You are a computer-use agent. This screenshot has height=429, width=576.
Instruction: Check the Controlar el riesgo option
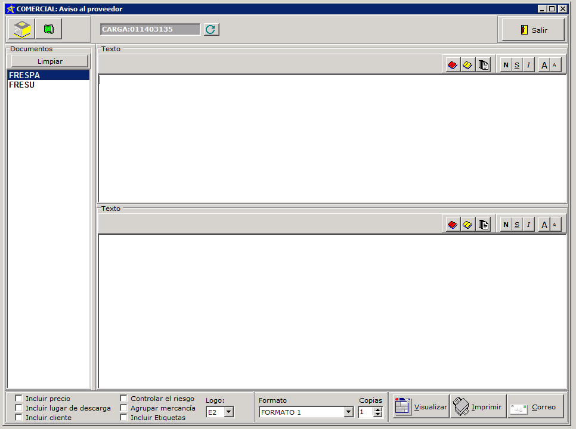(124, 399)
